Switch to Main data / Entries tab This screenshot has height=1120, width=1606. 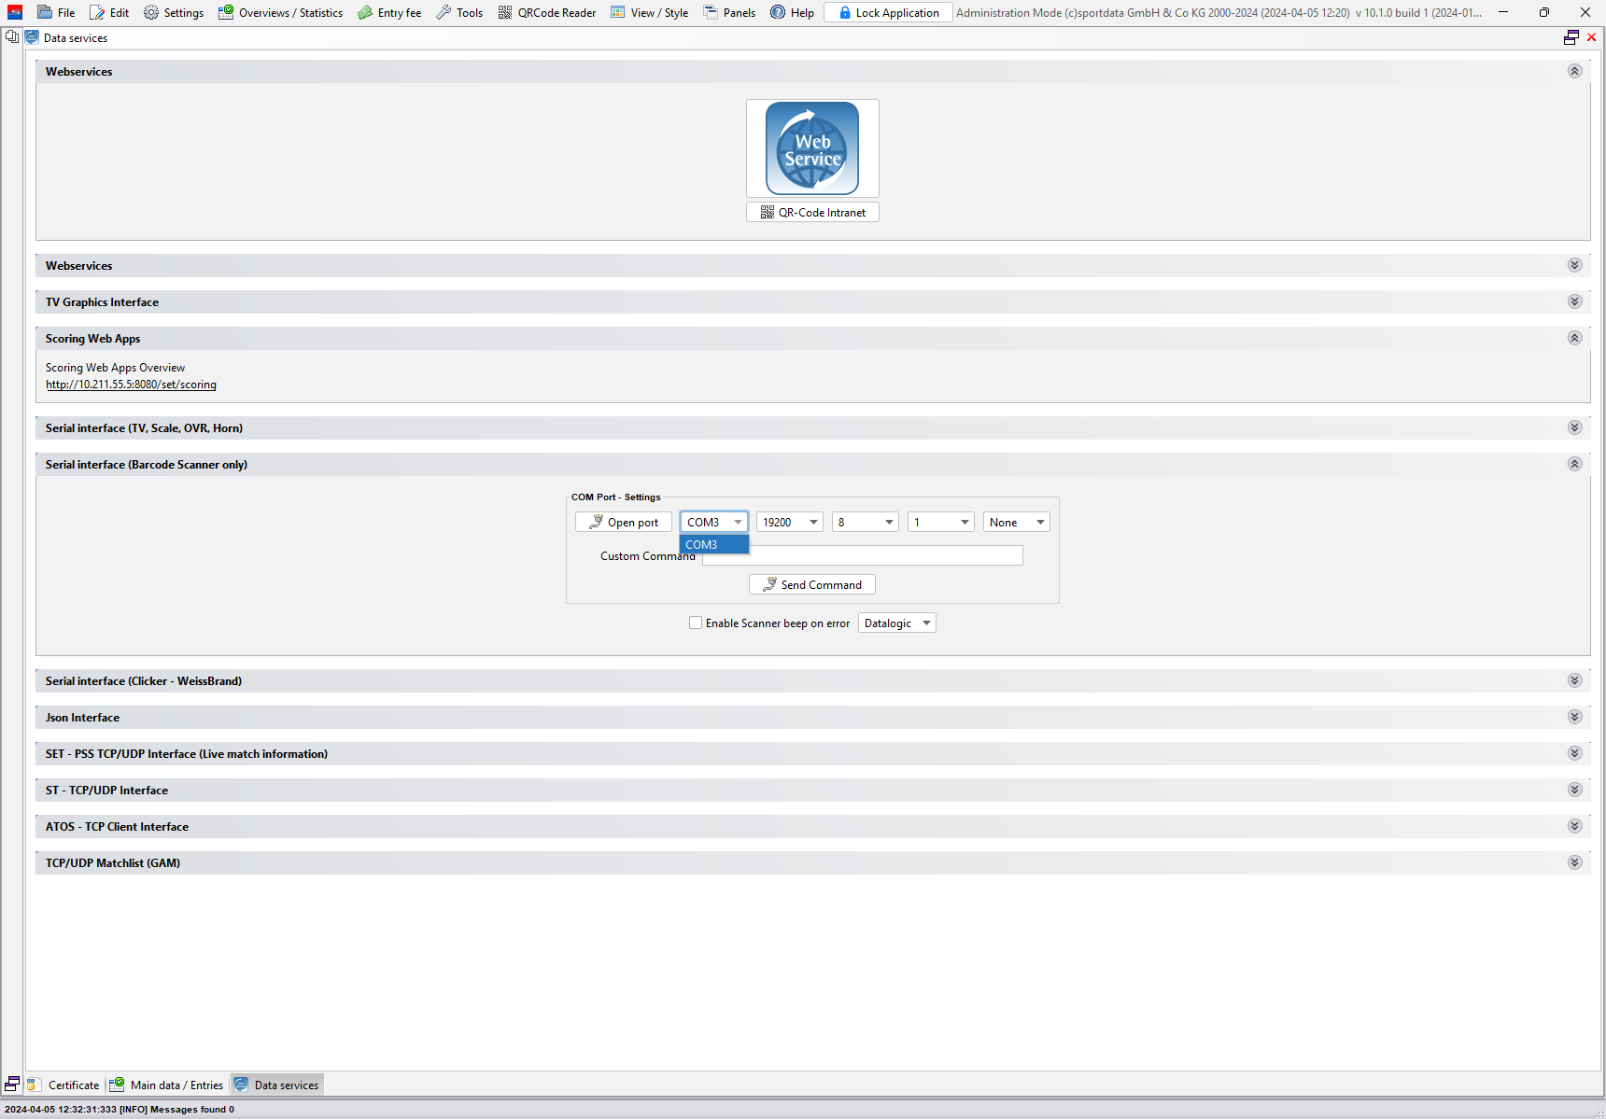[x=176, y=1085]
